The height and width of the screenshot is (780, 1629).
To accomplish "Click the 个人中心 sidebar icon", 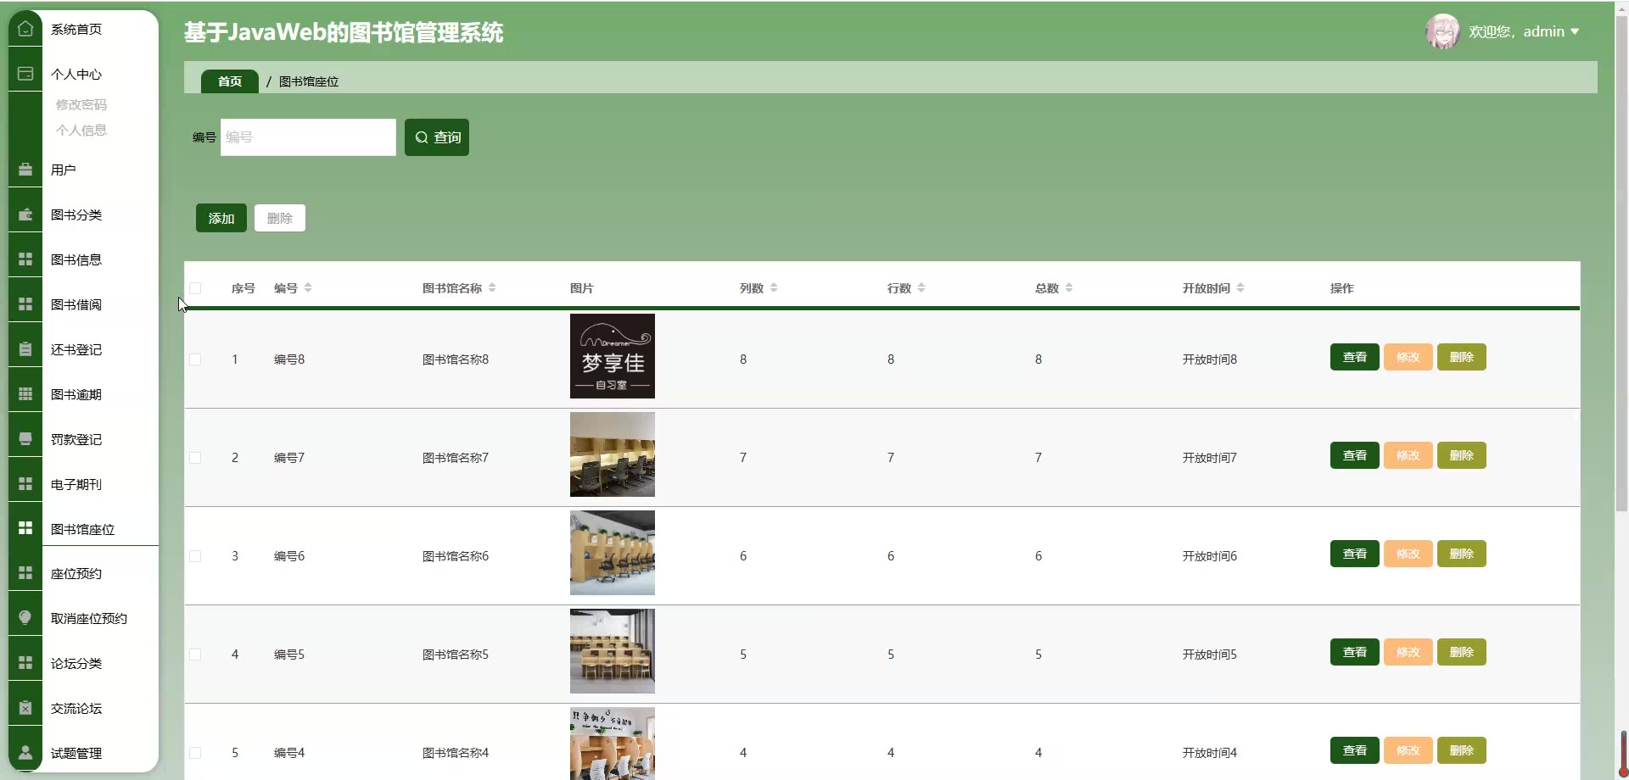I will pos(25,74).
